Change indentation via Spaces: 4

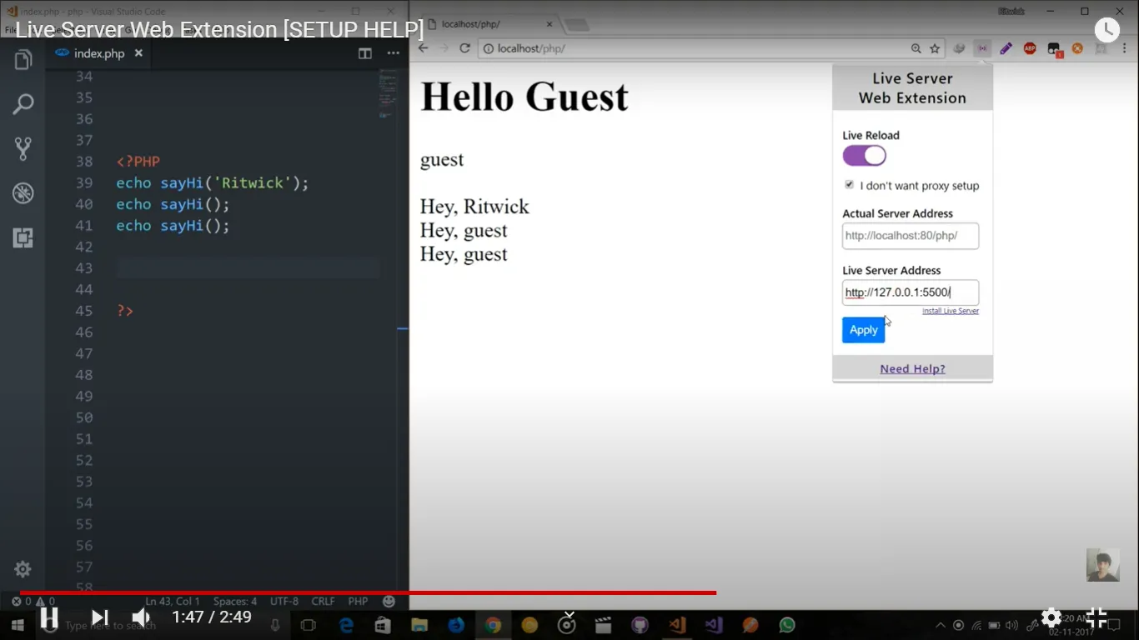(x=235, y=601)
